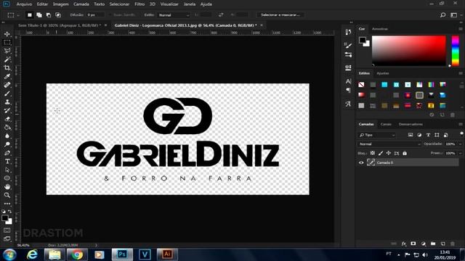Select the Path Selection arrow tool
Viewport: 465px width, 261px height.
[x=7, y=170]
